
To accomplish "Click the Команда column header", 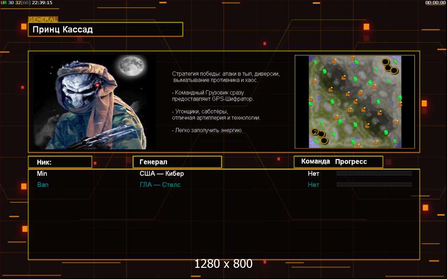I will [316, 161].
